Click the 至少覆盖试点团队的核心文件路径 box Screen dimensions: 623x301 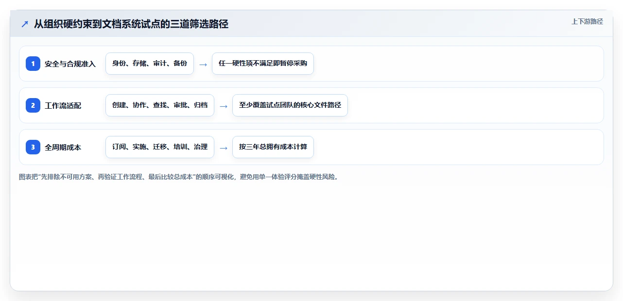290,105
